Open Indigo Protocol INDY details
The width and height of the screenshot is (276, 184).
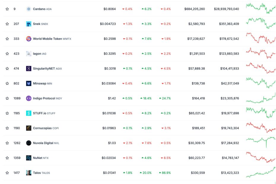(47, 98)
